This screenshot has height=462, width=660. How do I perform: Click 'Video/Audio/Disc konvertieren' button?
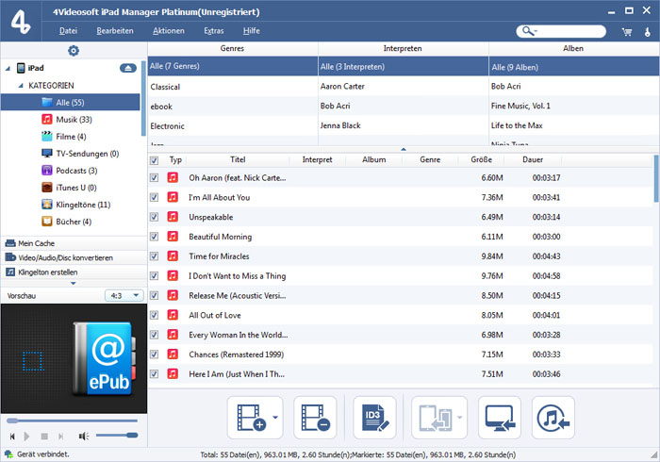click(65, 257)
